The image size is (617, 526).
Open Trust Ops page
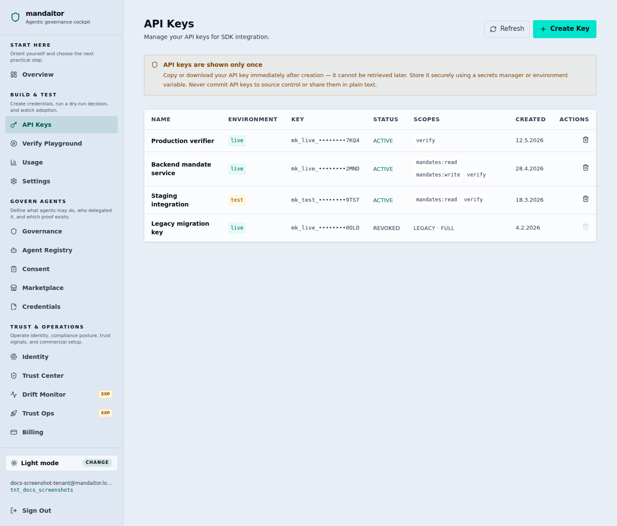click(x=61, y=413)
